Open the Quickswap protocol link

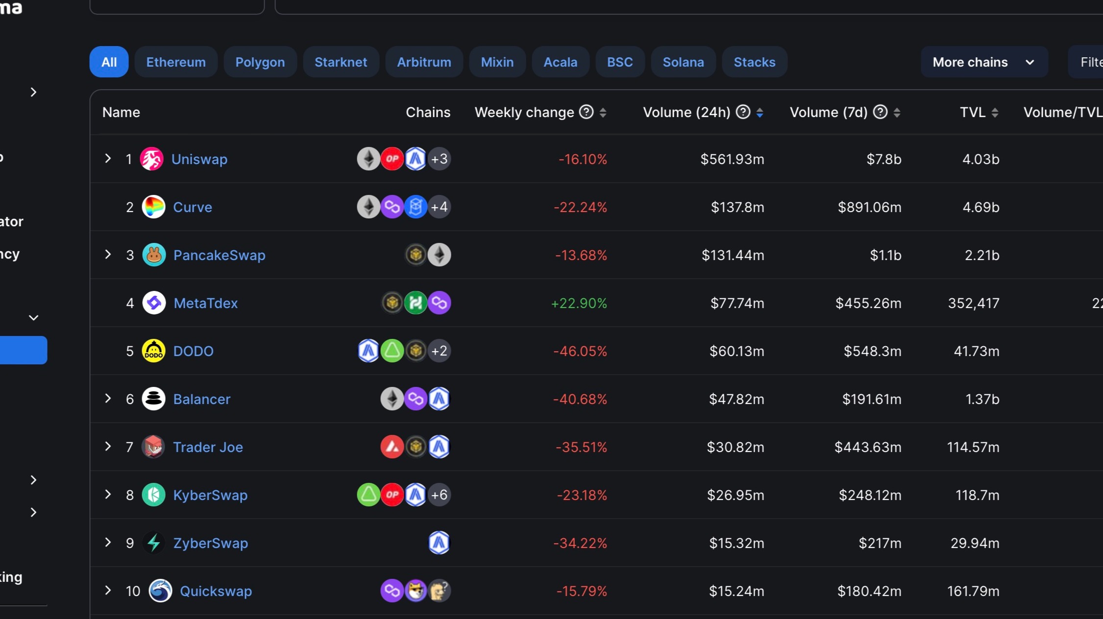click(216, 591)
